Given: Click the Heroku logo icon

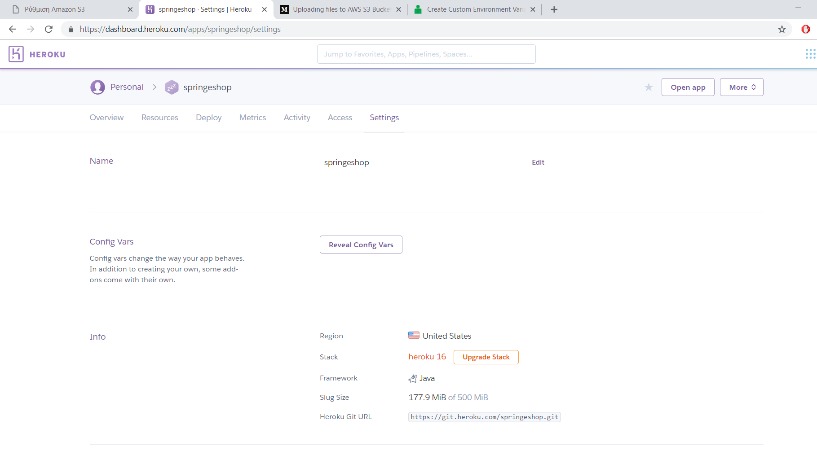Looking at the screenshot, I should [16, 54].
